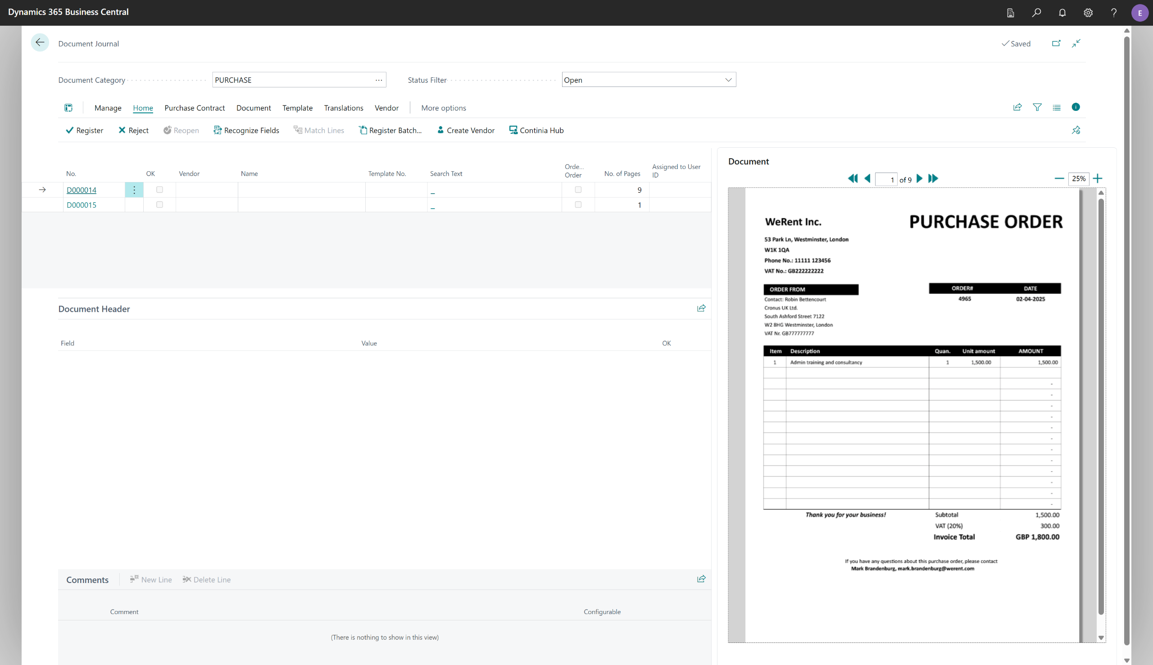Go to next document page
Screen dimensions: 1153x665
click(x=919, y=178)
